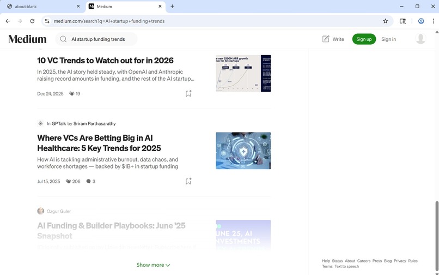Click the browser address bar URL
The height and width of the screenshot is (275, 439).
tap(109, 21)
